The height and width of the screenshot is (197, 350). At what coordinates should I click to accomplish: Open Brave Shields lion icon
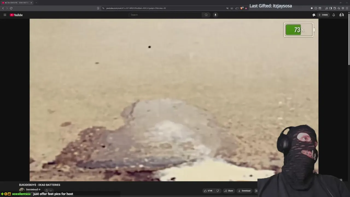coord(242,8)
